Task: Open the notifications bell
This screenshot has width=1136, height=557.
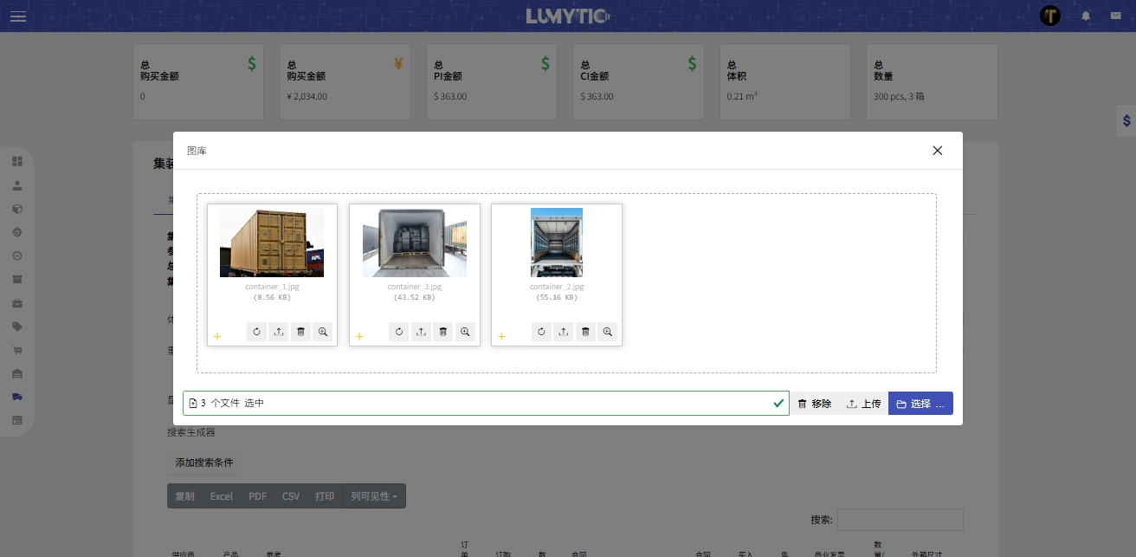Action: (1086, 16)
